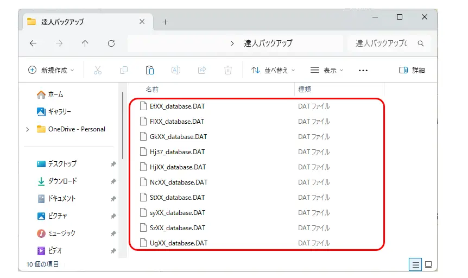Go up one folder level with the up arrow
The image size is (468, 278).
(x=85, y=43)
